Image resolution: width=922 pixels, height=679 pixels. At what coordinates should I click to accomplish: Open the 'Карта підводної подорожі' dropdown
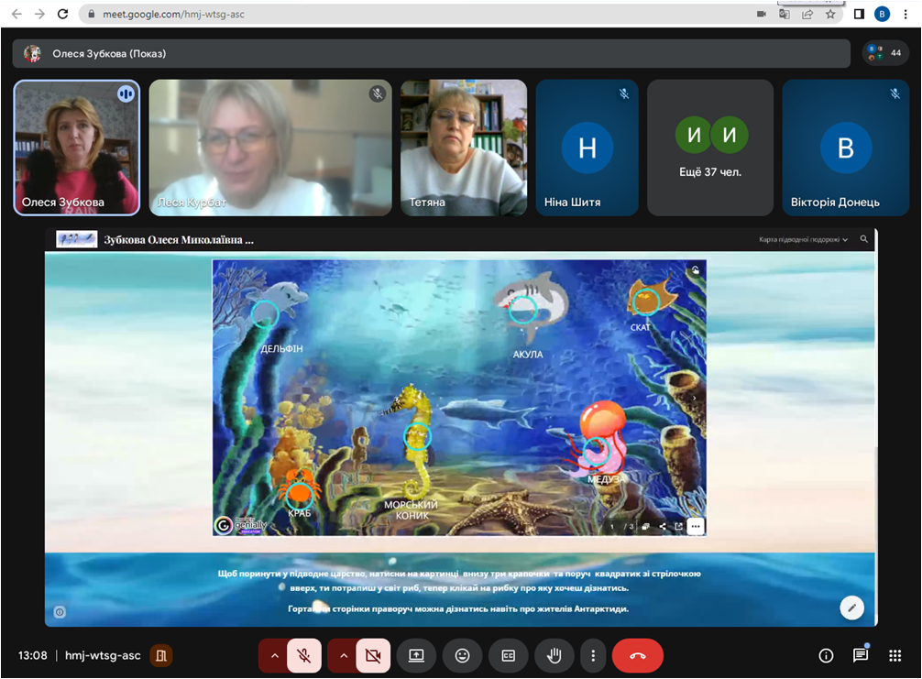[804, 239]
